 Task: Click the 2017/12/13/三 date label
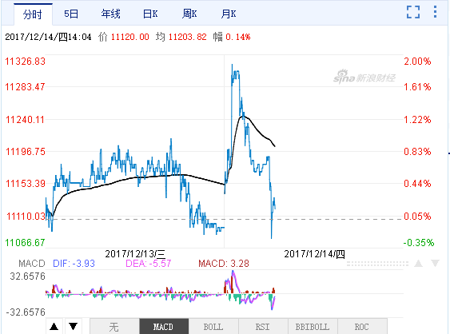pos(135,254)
